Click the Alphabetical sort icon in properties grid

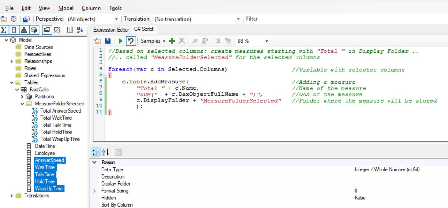[105, 152]
